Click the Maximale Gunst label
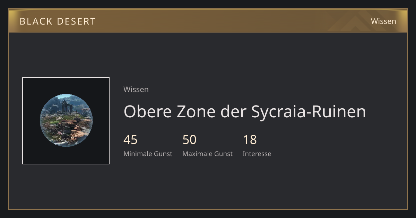This screenshot has height=218, width=416. pyautogui.click(x=207, y=154)
